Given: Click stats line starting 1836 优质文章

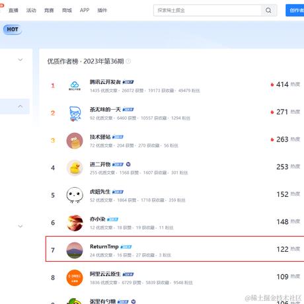Looking at the screenshot, I should tap(141, 283).
